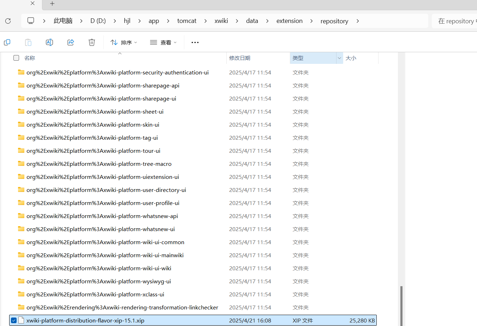Click the Refresh icon beside address bar
This screenshot has height=326, width=477.
[x=8, y=21]
